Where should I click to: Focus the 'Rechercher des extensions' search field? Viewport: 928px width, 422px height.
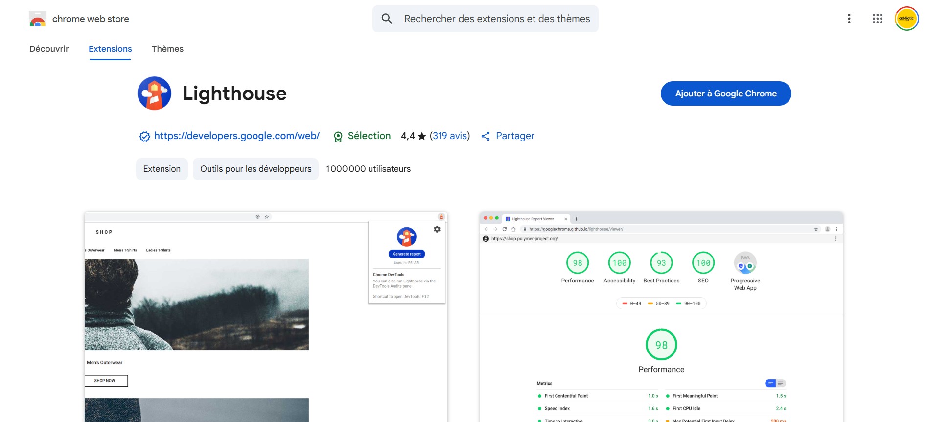(x=486, y=19)
